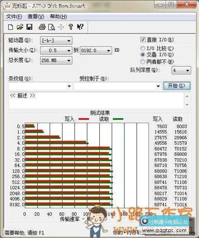Click the Save floppy disk icon

pyautogui.click(x=29, y=27)
